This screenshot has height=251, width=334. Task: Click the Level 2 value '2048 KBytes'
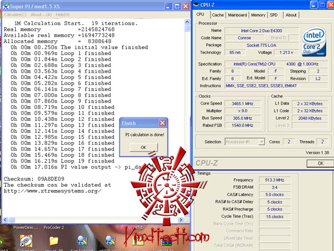309,118
